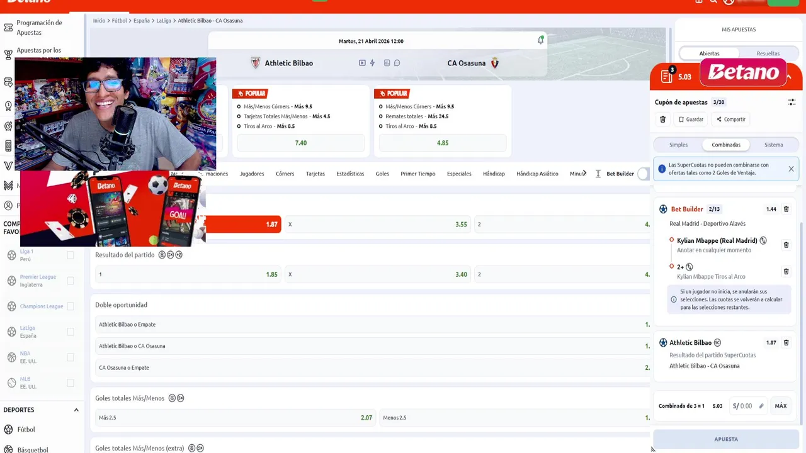
Task: Show more market tabs with right arrow
Action: coord(584,173)
